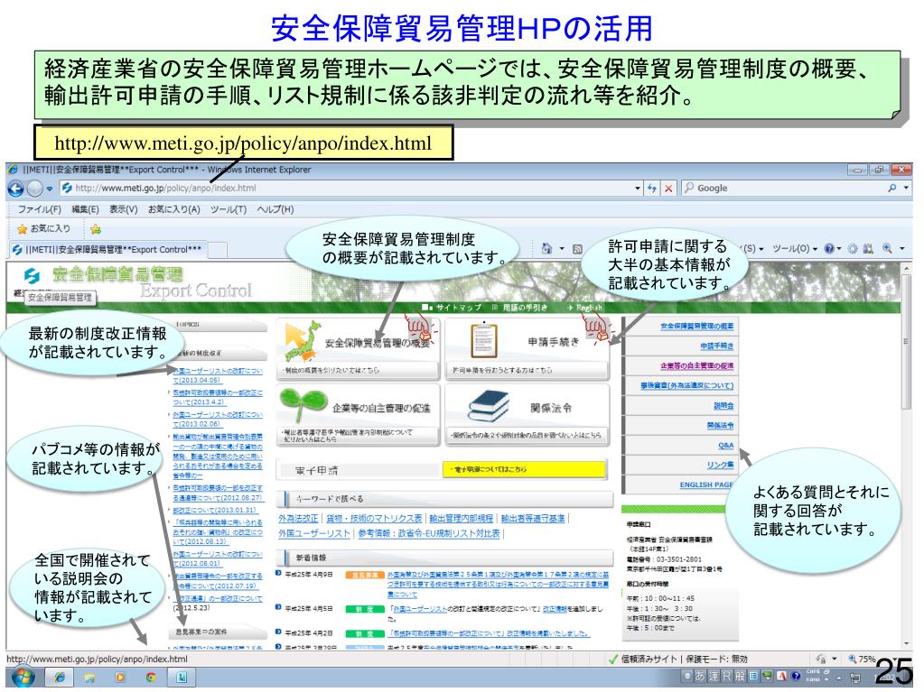
Task: Click the stacked books icon for 関係法令
Action: tap(489, 406)
